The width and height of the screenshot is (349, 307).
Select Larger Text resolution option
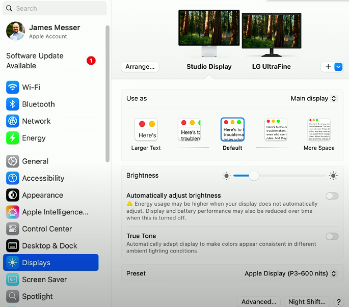coord(146,134)
